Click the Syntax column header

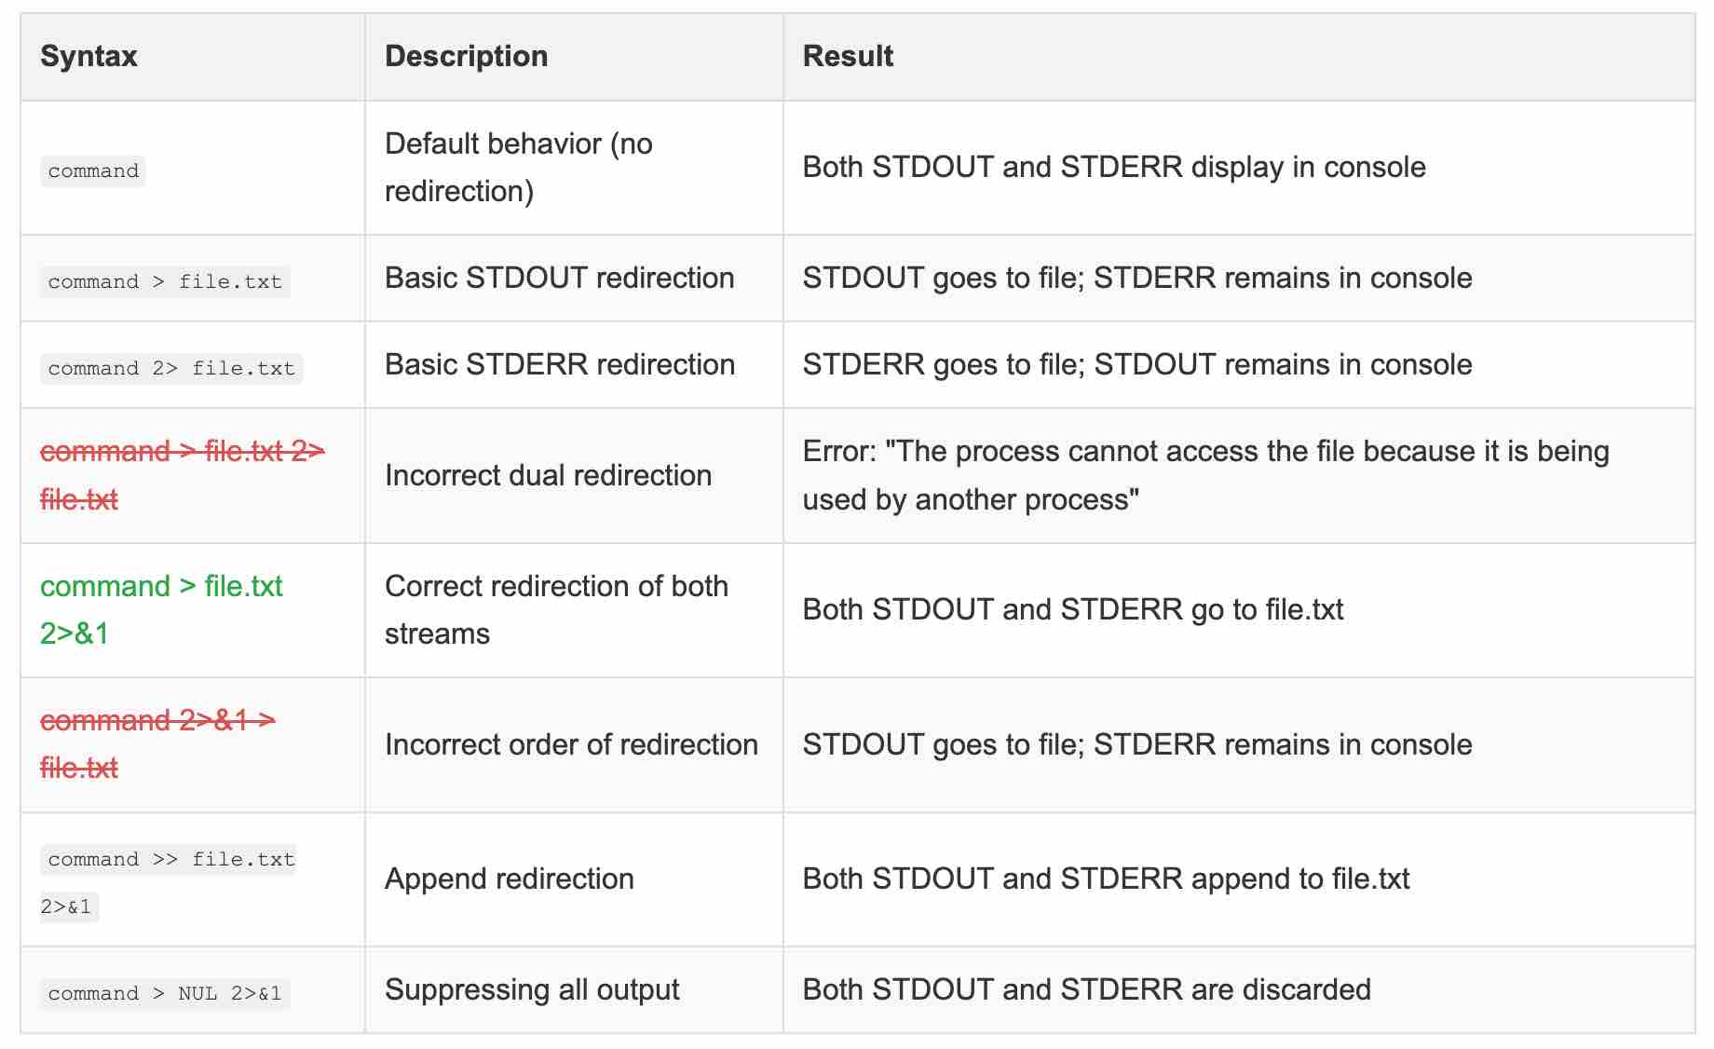pos(88,56)
